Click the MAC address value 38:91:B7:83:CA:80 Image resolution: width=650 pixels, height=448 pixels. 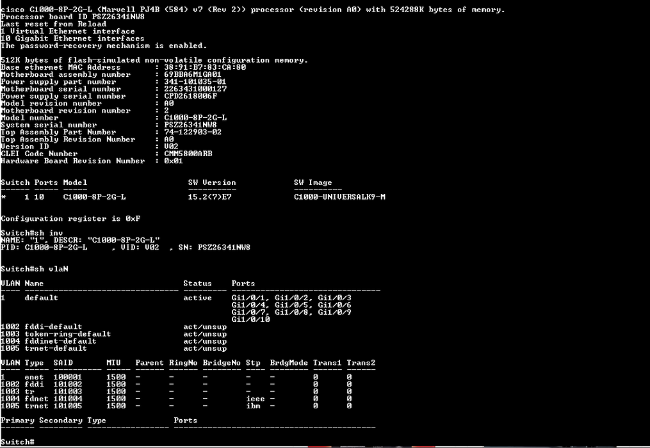tap(205, 67)
